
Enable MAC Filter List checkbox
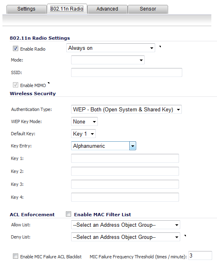pyautogui.click(x=68, y=214)
